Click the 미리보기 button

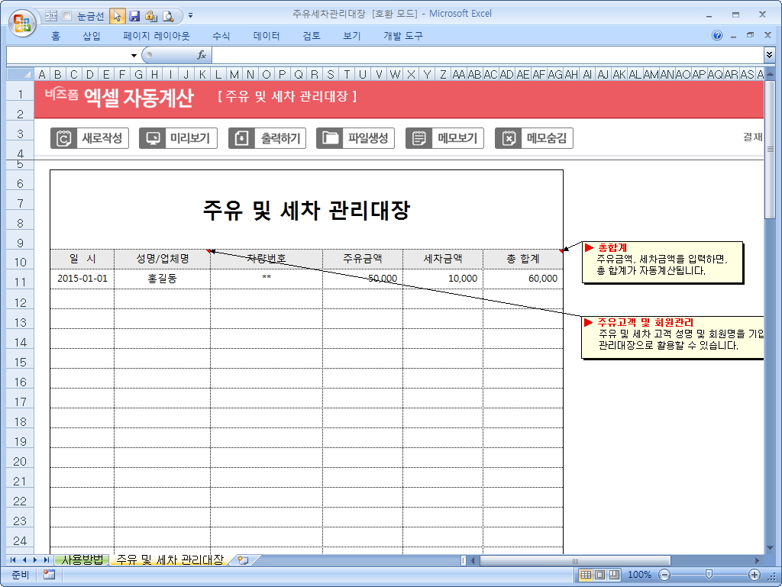coord(178,138)
